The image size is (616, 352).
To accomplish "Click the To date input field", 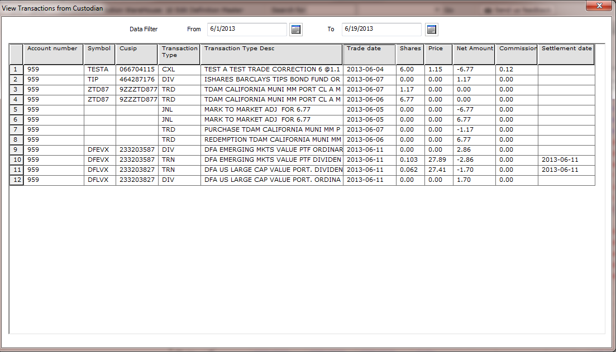I will [x=381, y=29].
